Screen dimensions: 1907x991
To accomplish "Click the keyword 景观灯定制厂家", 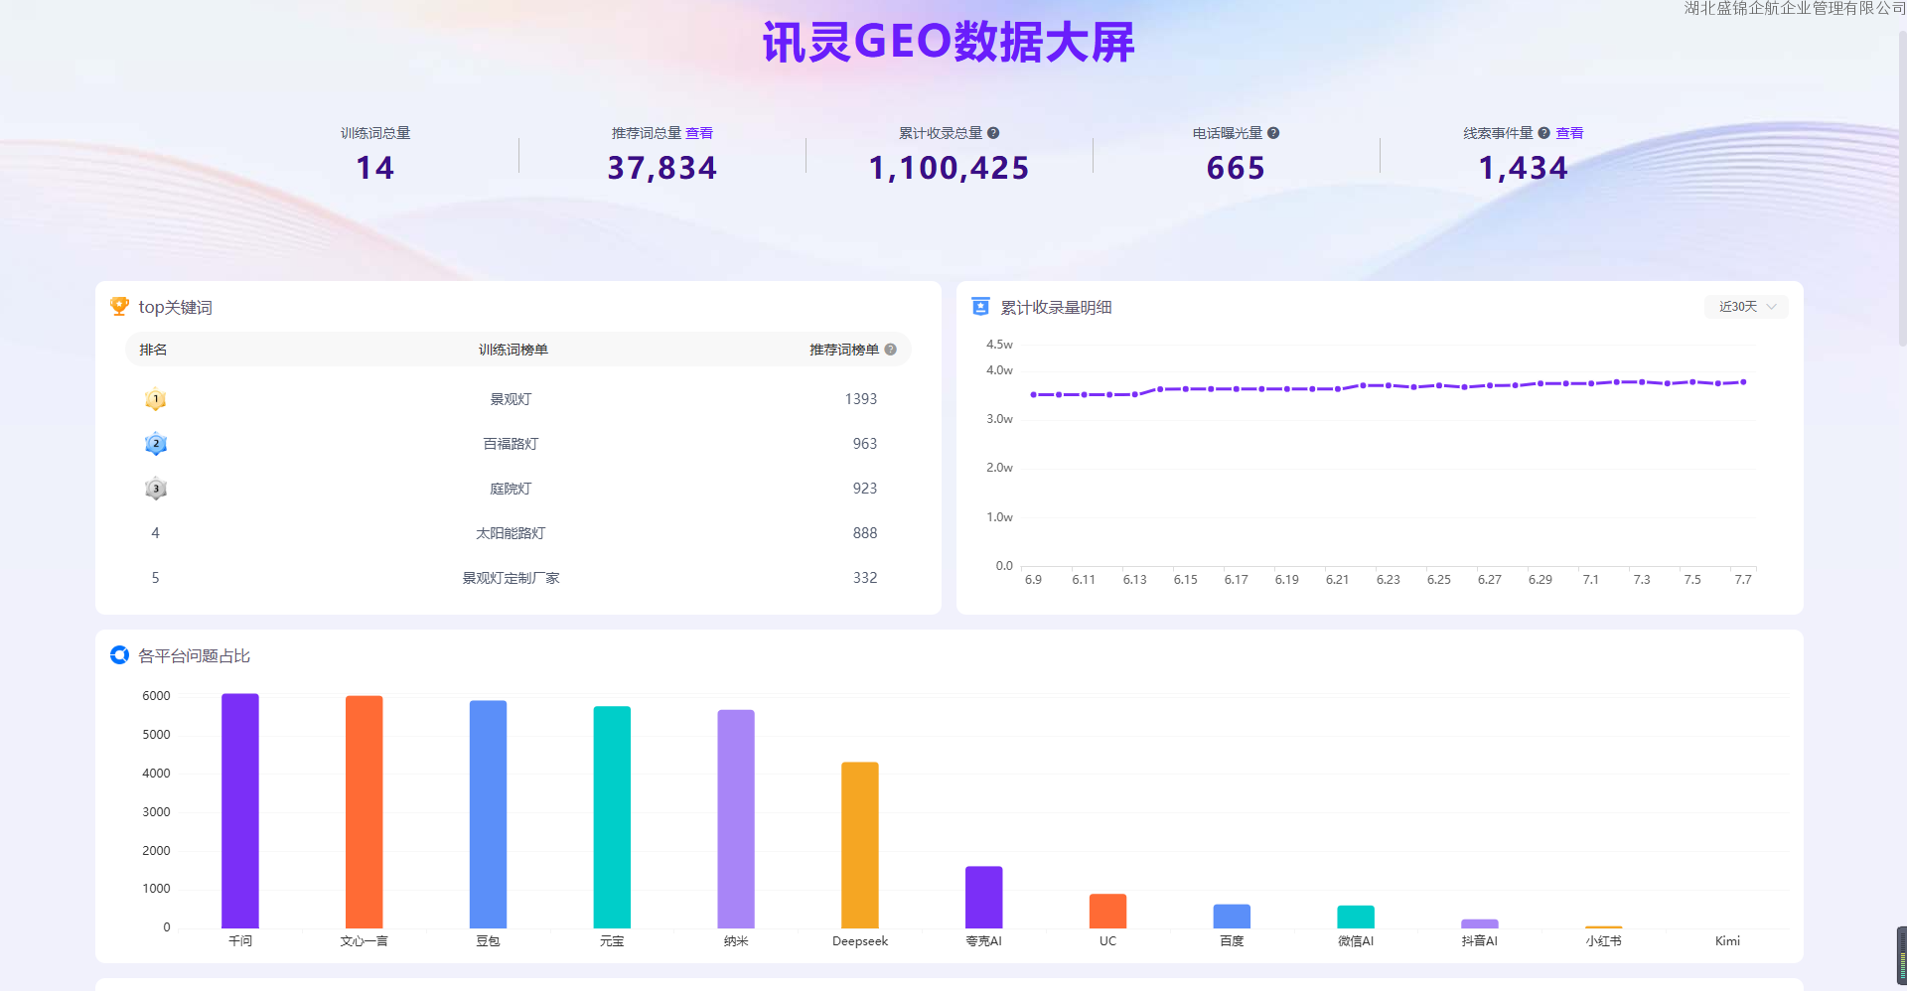I will click(x=511, y=578).
